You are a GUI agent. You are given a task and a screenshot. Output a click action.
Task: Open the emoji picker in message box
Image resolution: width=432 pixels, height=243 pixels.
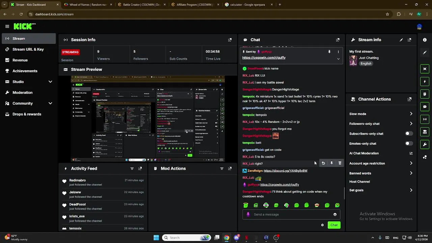click(335, 214)
